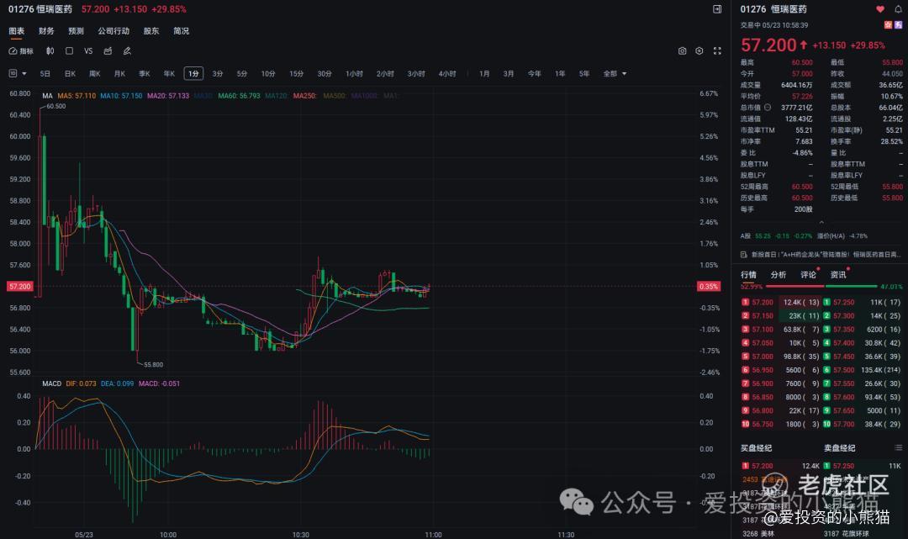Collapse the side panel with arrow icon
This screenshot has height=539, width=908.
[x=717, y=9]
